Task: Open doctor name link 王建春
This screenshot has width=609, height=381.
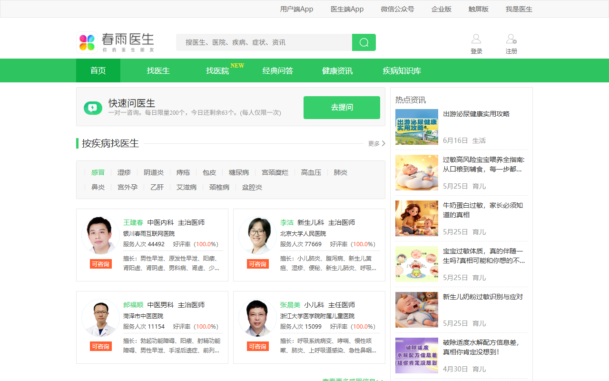Action: tap(133, 222)
